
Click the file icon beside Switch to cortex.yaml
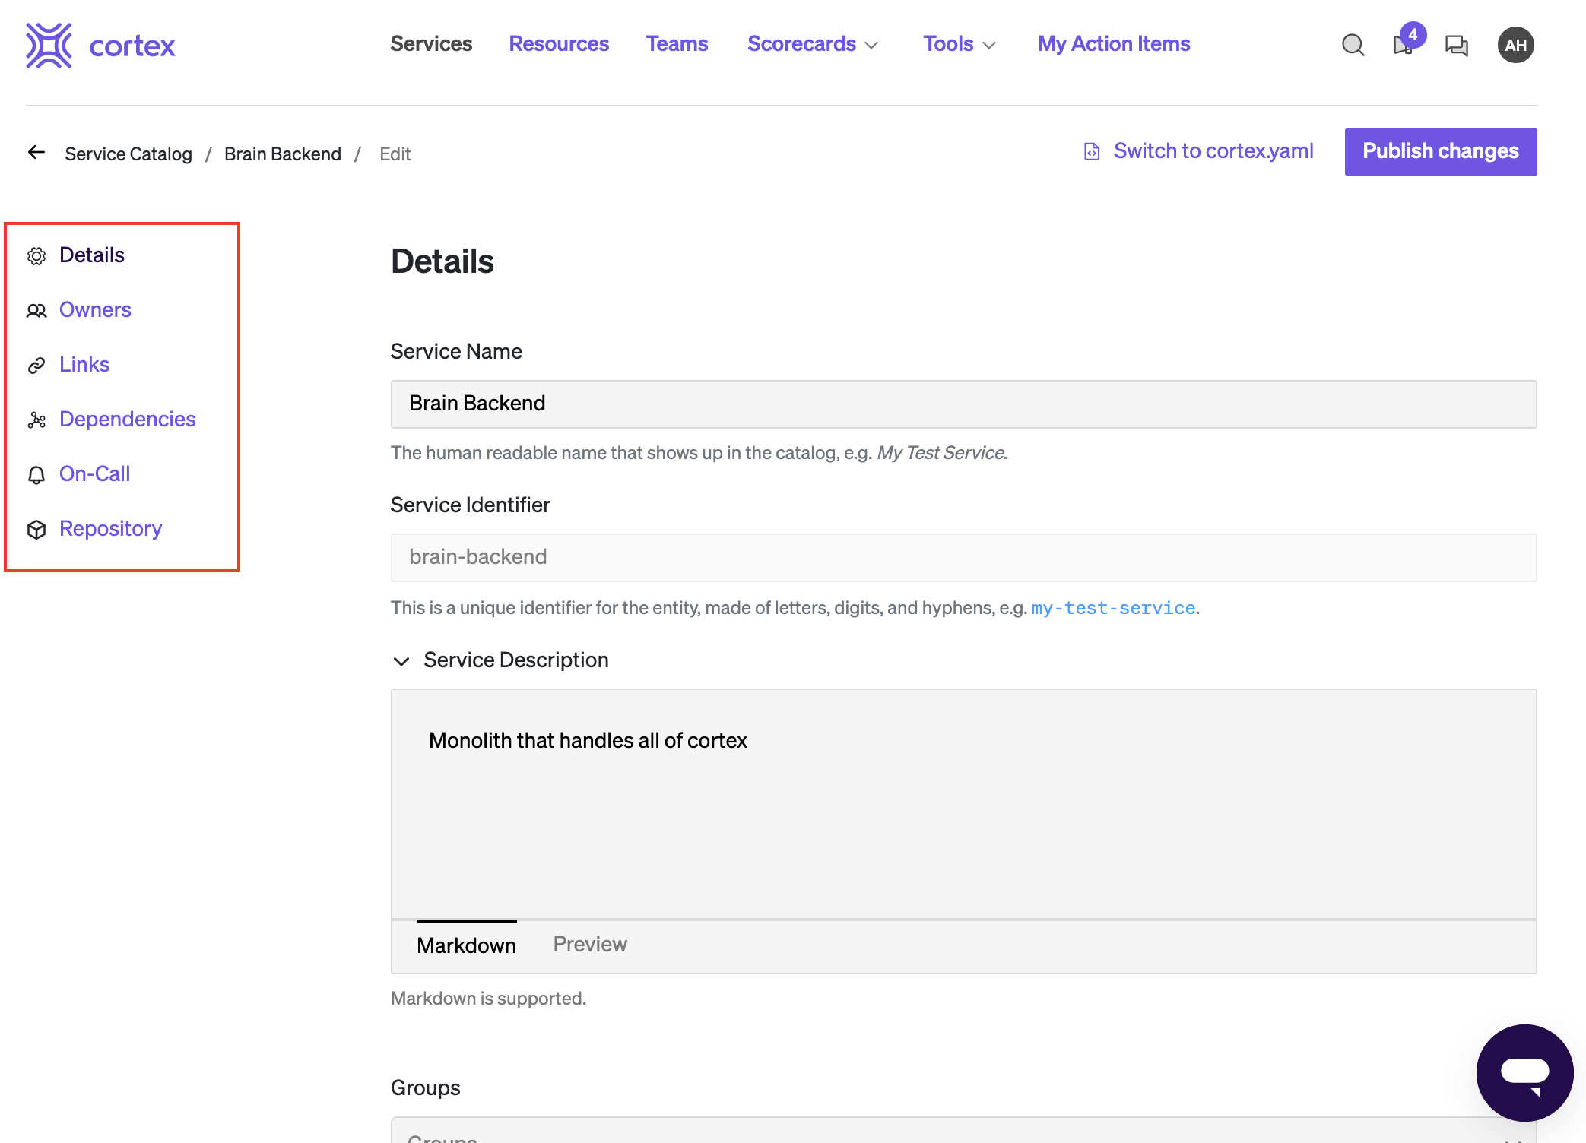(x=1092, y=151)
